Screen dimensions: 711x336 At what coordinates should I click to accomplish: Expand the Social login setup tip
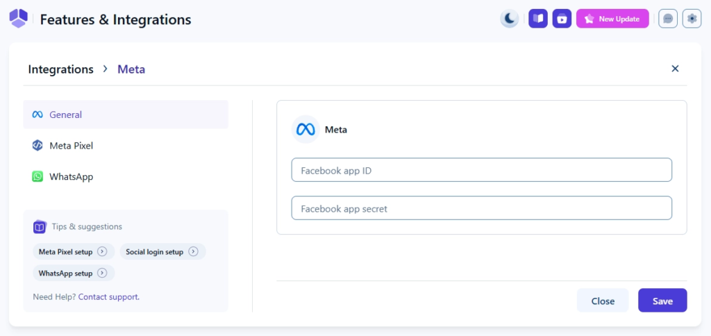(x=162, y=252)
